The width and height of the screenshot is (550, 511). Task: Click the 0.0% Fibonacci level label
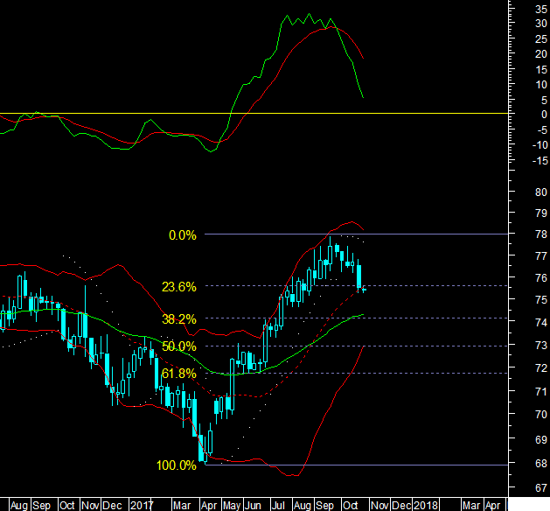(x=183, y=235)
